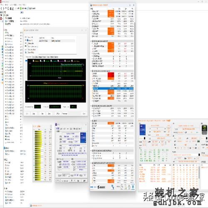Click HWiNFO sensors clock timer icon
Viewport: 208px width, 208px height.
click(122, 187)
